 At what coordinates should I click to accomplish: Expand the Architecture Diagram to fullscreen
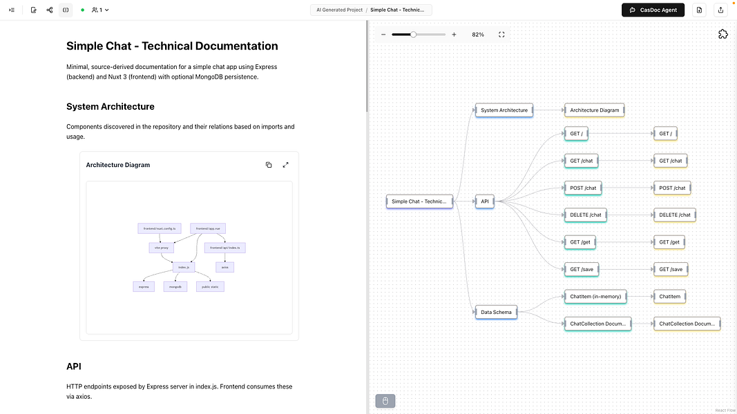click(286, 165)
